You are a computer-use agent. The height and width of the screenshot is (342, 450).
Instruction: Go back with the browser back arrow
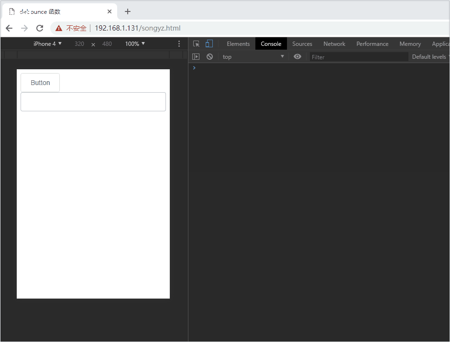(x=9, y=28)
